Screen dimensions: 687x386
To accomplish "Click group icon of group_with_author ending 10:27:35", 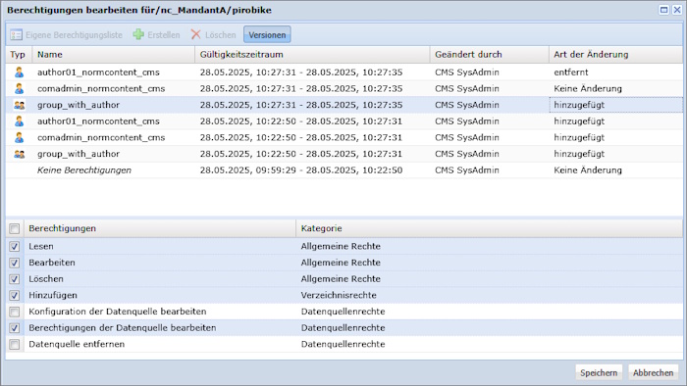I will (x=19, y=105).
